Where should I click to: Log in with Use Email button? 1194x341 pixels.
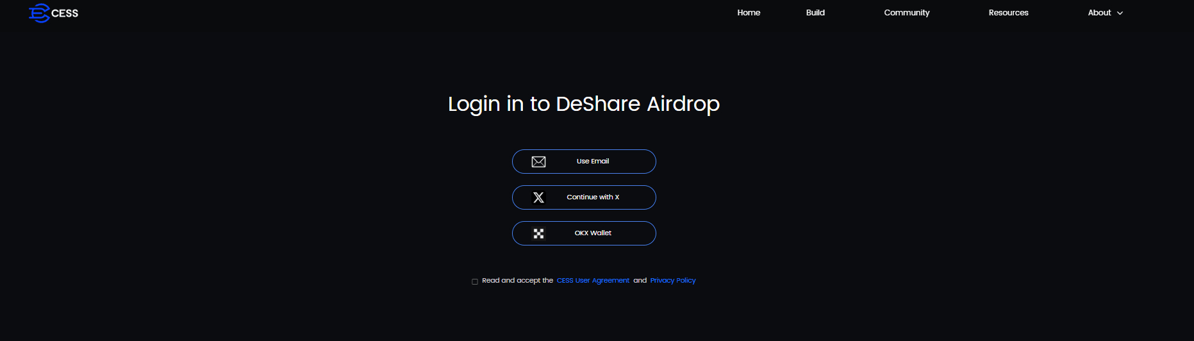(x=584, y=162)
